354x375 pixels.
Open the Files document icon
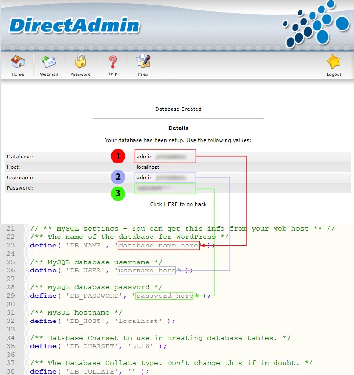[143, 61]
